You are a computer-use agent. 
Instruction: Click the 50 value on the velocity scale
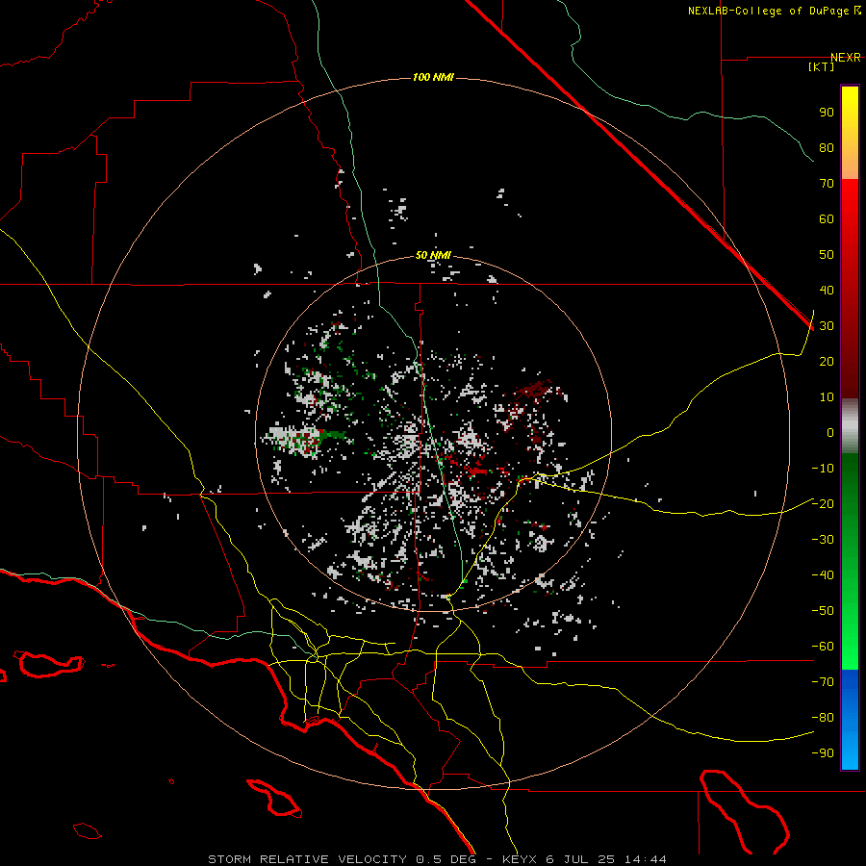[827, 255]
